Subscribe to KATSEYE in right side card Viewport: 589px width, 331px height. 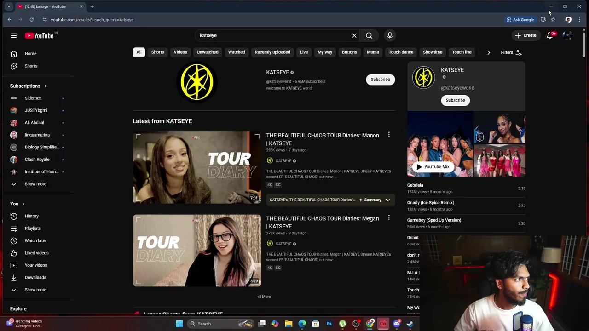pyautogui.click(x=455, y=100)
